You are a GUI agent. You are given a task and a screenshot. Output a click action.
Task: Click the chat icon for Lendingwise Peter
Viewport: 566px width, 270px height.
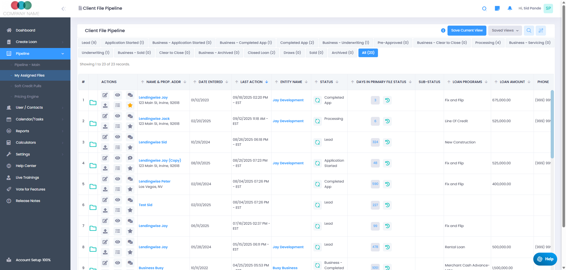(x=130, y=179)
